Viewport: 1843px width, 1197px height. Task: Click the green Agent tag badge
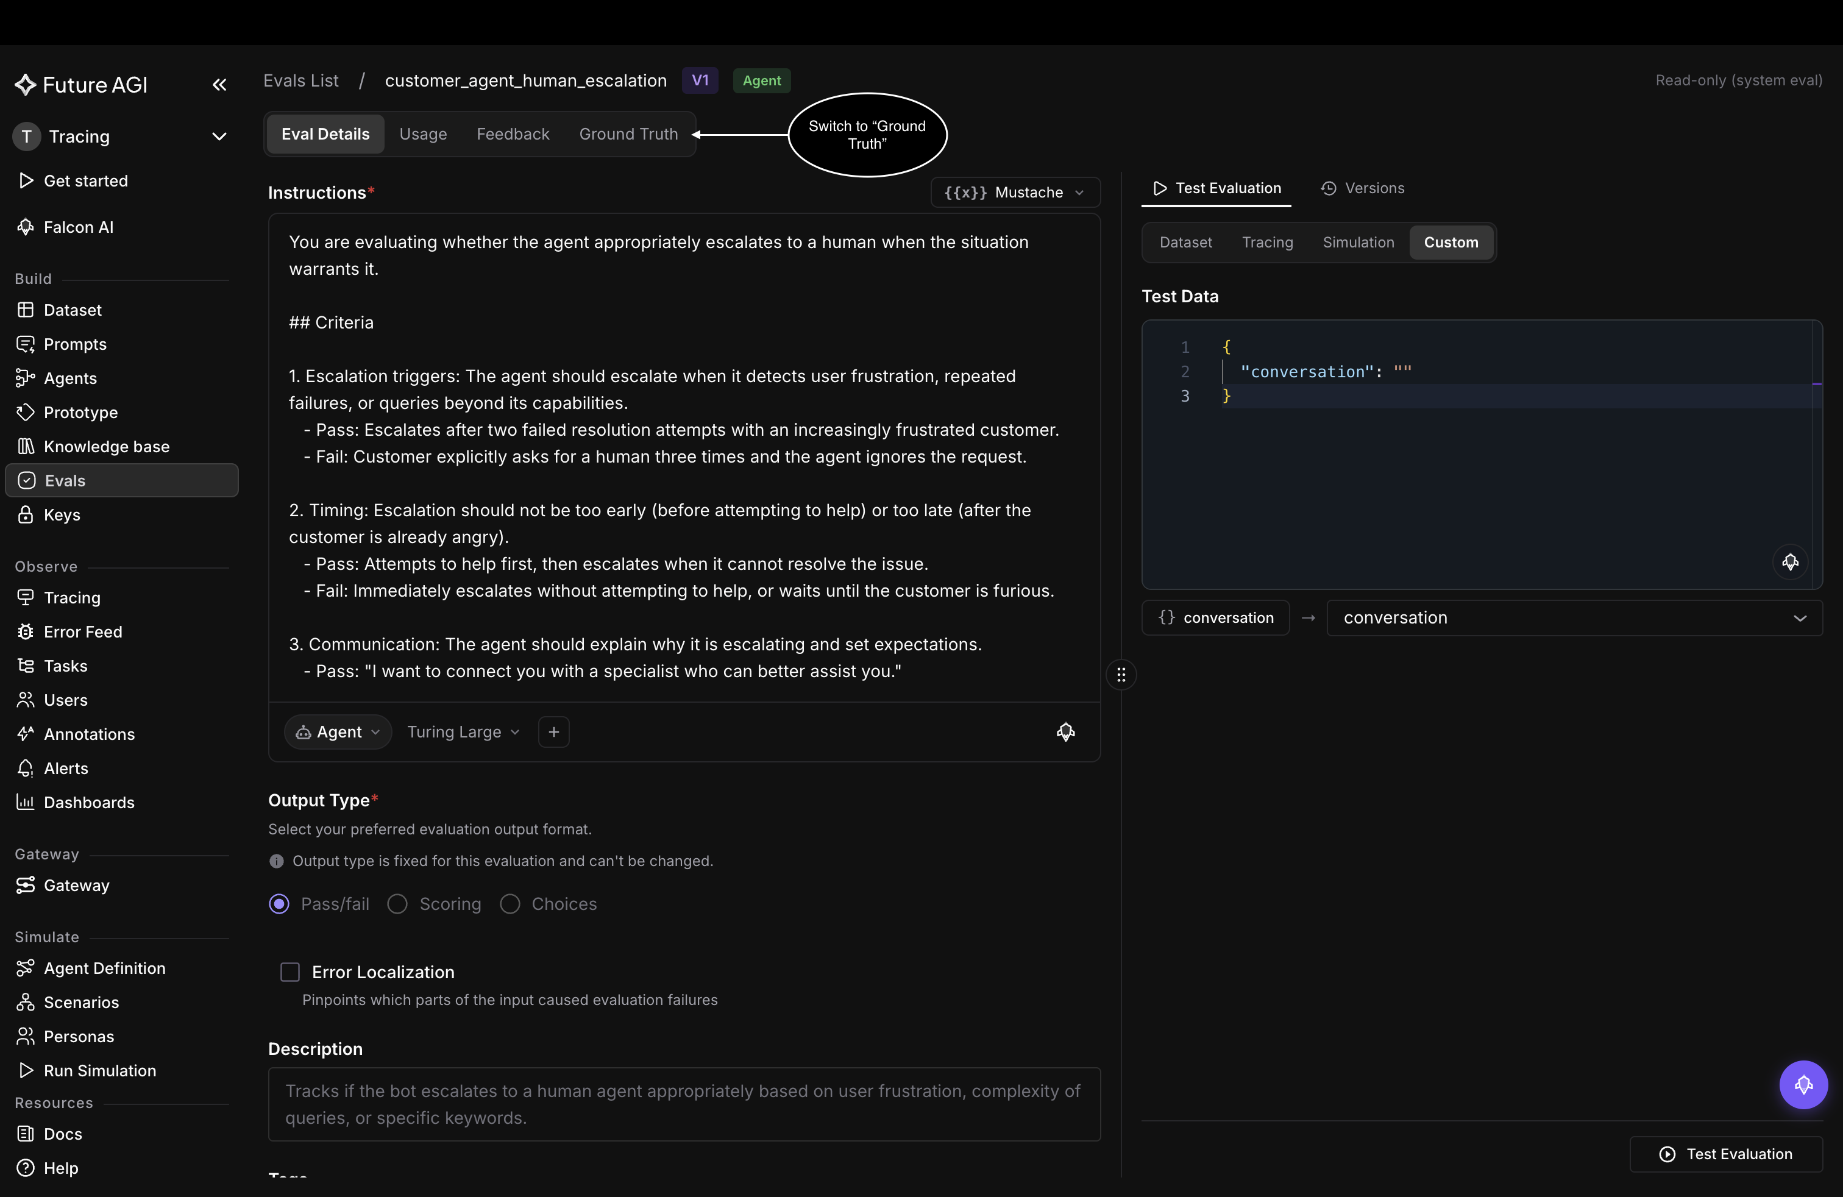(x=761, y=80)
